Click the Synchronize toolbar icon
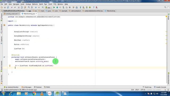170x96 pixels. [x=8, y=7]
